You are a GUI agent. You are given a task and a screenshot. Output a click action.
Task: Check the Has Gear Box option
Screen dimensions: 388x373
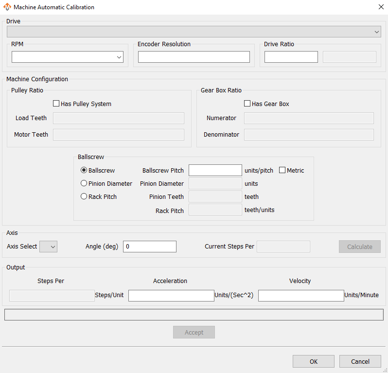247,104
